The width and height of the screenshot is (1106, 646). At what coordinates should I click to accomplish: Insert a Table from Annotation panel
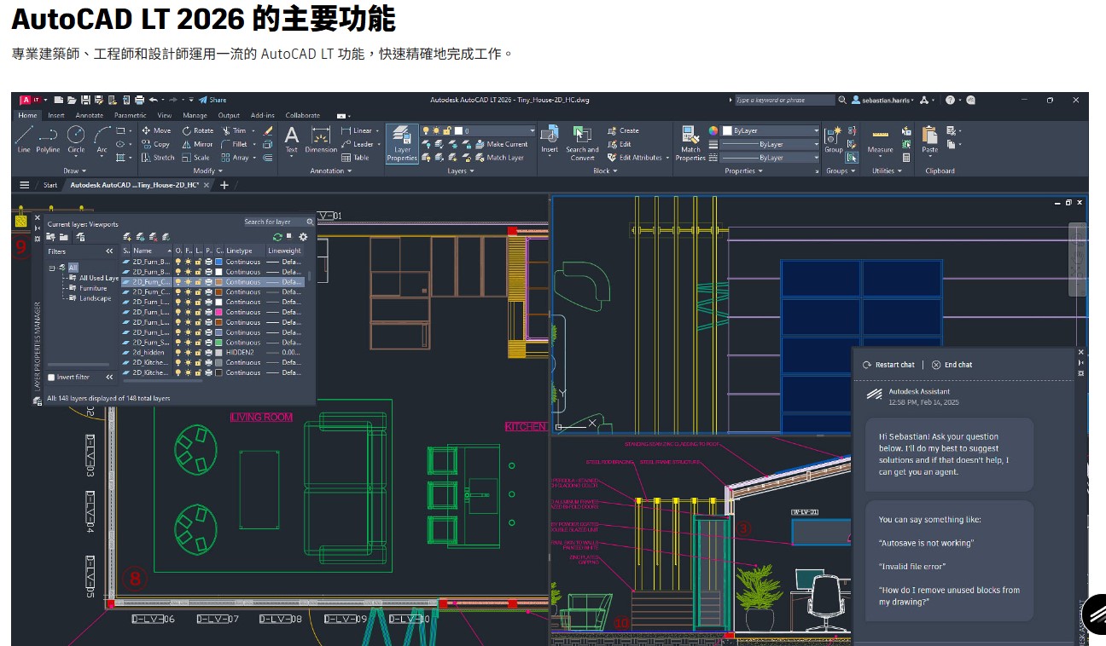(355, 158)
